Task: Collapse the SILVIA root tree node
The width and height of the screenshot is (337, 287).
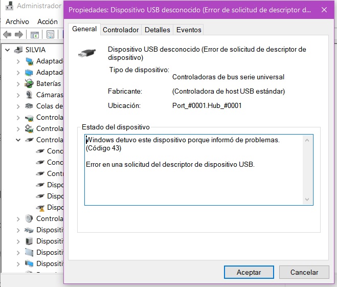Action: point(8,50)
